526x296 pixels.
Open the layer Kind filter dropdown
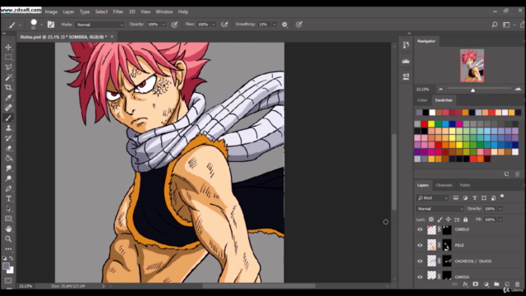coord(432,198)
